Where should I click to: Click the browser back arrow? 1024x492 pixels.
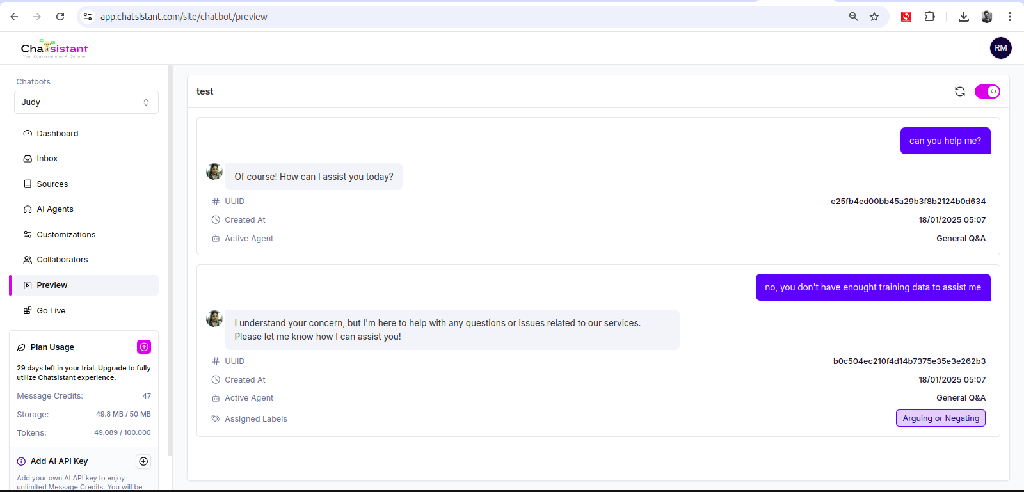coord(14,17)
